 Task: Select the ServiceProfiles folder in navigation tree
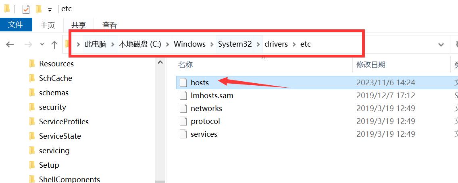(x=64, y=121)
